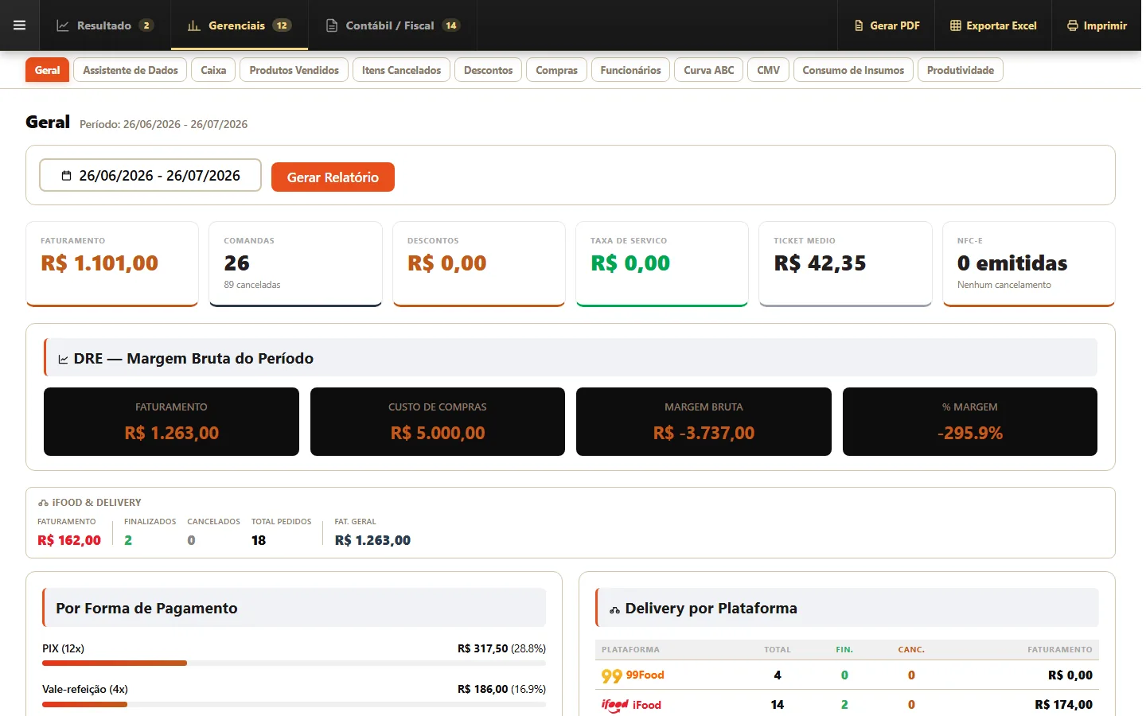Open the Curva ABC tab
Screen dimensions: 1146x716
click(x=709, y=70)
